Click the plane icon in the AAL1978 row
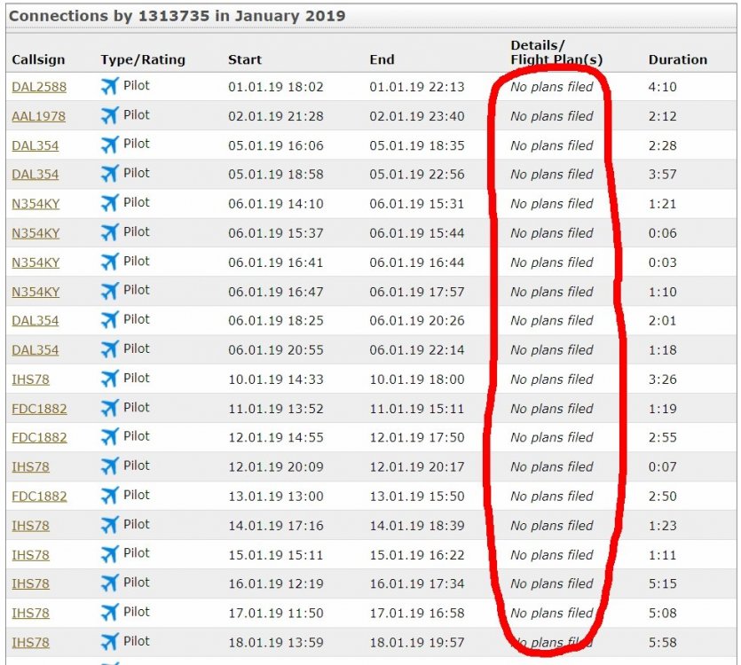The image size is (741, 665). coord(109,115)
